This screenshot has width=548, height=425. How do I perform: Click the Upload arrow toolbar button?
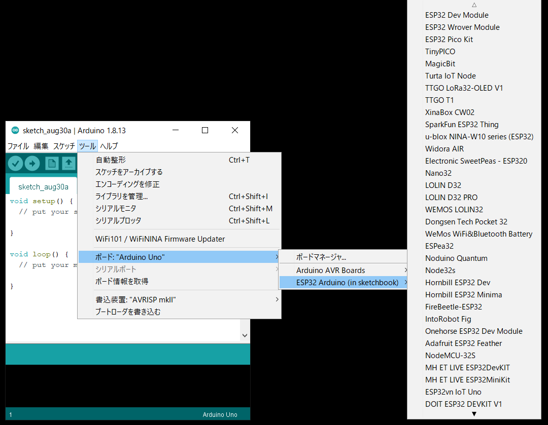pos(32,163)
